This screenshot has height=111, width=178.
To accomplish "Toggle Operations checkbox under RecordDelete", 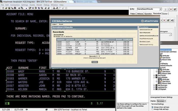I will tap(159, 81).
